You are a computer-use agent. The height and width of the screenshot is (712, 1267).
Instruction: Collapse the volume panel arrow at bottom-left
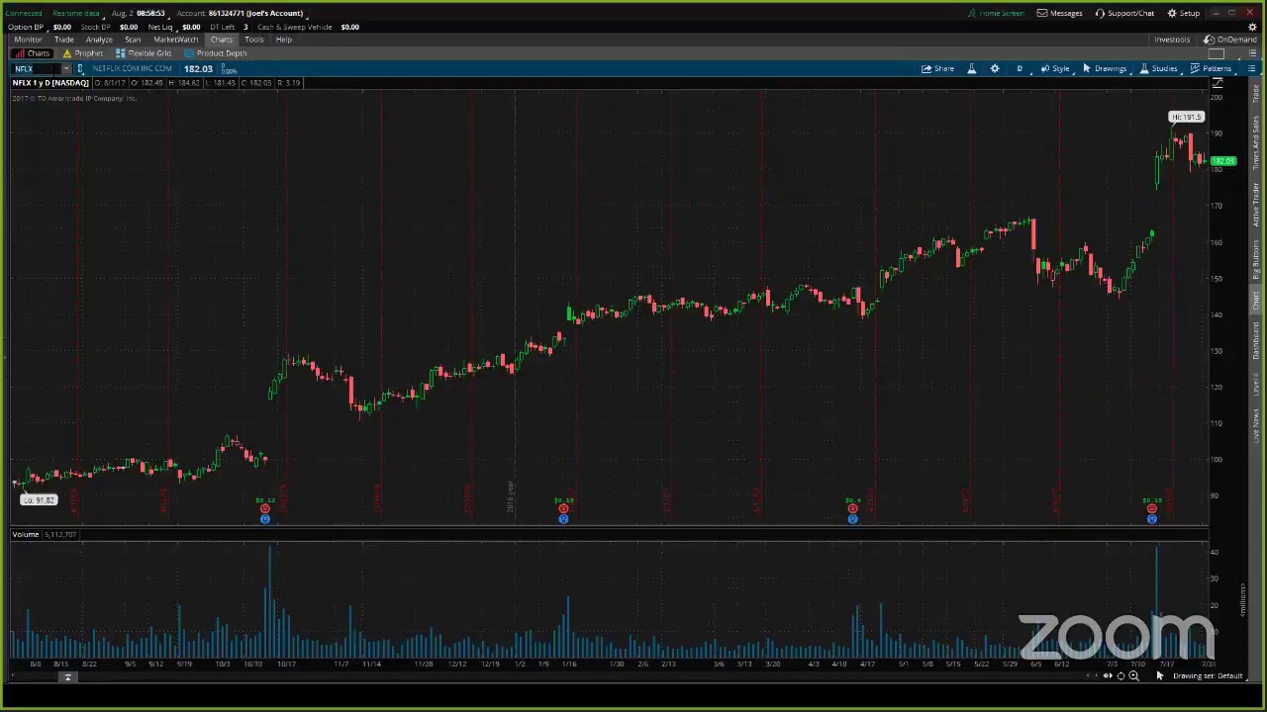[x=67, y=676]
